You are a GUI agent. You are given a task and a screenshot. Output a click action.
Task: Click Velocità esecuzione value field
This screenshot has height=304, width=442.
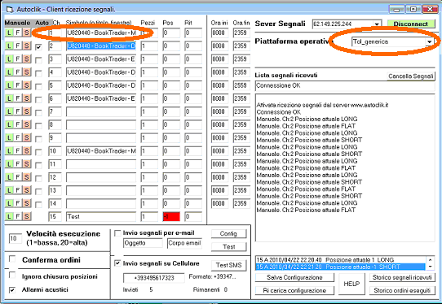(15, 239)
